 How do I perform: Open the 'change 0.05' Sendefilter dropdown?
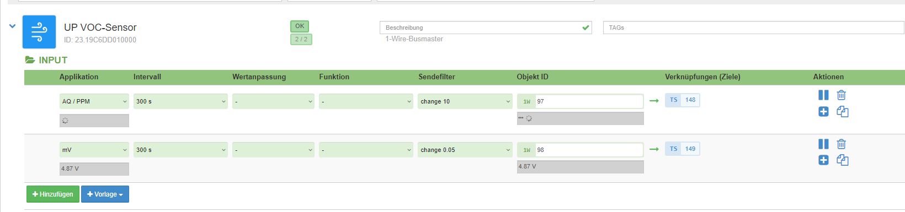pos(465,150)
